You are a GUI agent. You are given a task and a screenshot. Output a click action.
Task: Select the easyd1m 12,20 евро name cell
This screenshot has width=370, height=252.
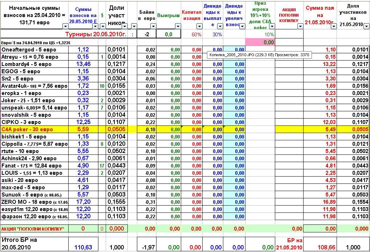coord(34,209)
